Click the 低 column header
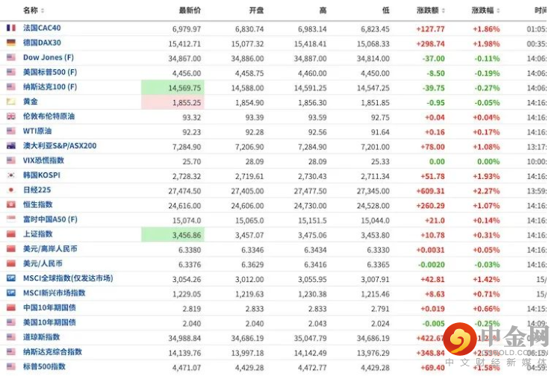The image size is (560, 376). [386, 10]
